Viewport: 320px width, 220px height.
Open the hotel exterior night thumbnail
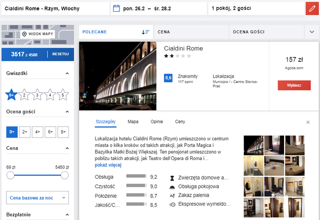[254, 145]
